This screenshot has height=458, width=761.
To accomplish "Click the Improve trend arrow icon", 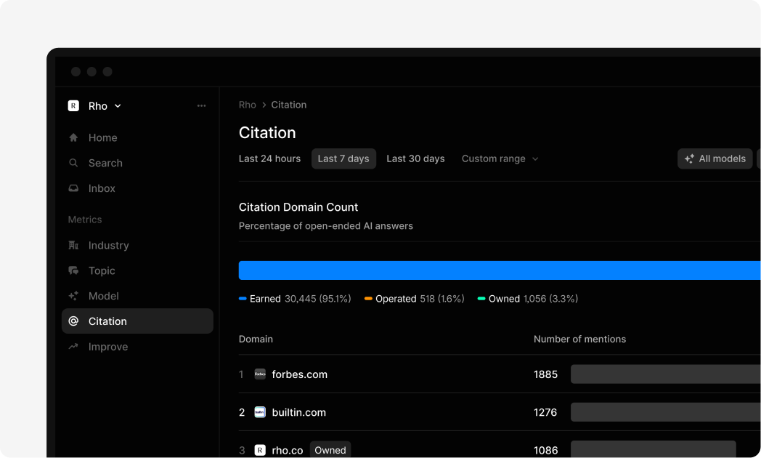I will (x=73, y=346).
